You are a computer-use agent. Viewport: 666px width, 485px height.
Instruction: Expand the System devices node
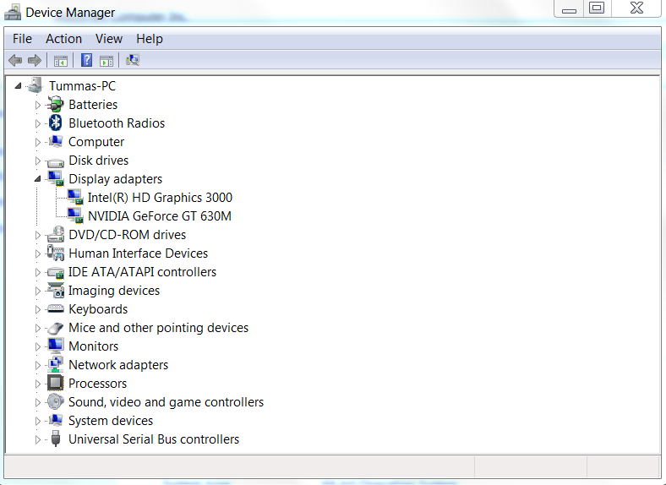pos(38,421)
